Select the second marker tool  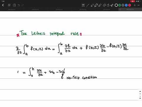pyautogui.click(x=100, y=5)
